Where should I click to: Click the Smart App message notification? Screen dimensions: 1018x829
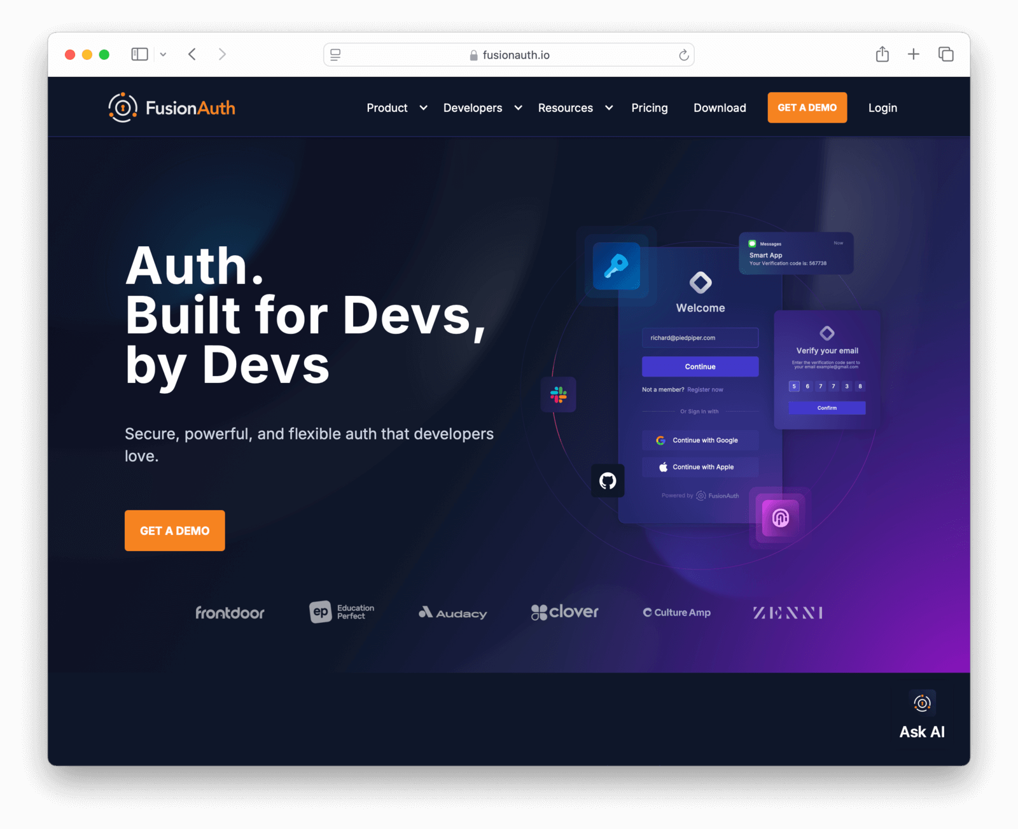tap(796, 253)
